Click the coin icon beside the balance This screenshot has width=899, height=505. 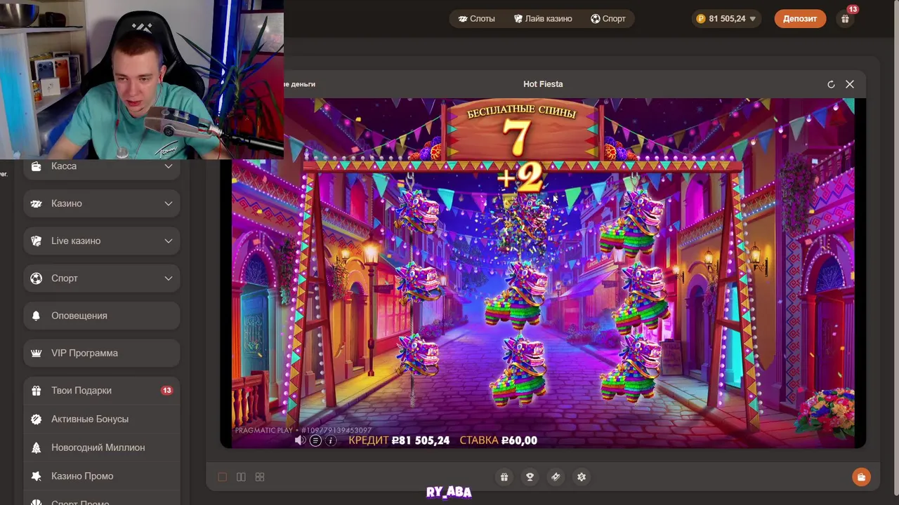tap(700, 19)
